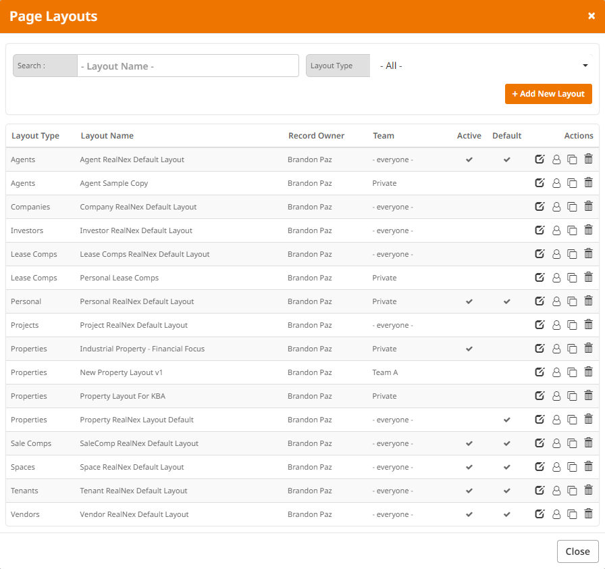Select 'Sale Comps' layout type cell
The height and width of the screenshot is (569, 605).
31,443
